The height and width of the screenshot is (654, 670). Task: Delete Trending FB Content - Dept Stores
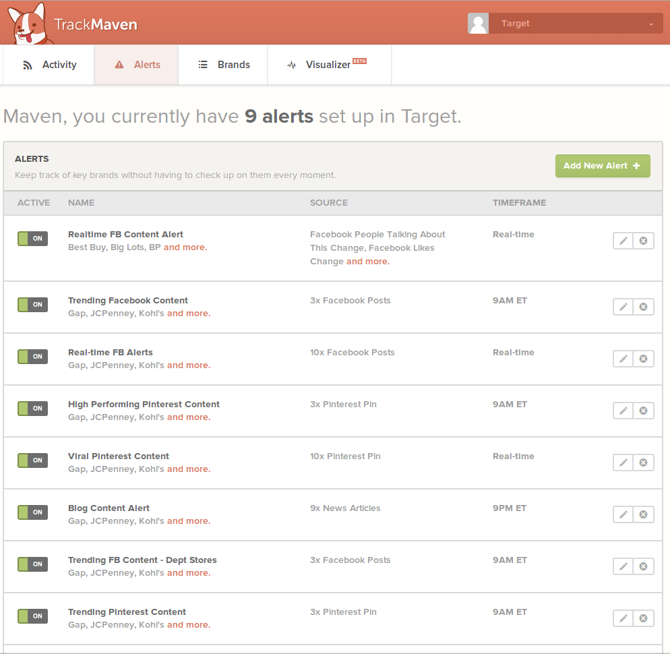643,566
